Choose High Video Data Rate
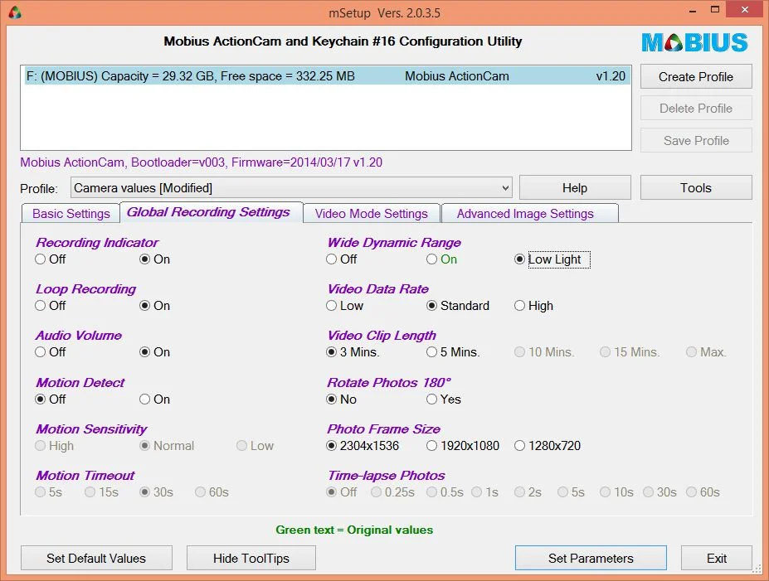This screenshot has width=769, height=581. pos(533,306)
